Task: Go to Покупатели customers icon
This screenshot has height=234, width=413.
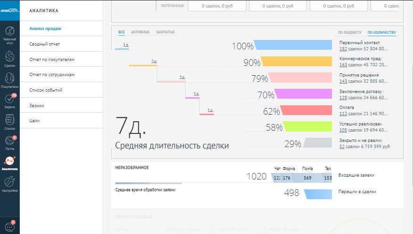Action: [x=9, y=80]
